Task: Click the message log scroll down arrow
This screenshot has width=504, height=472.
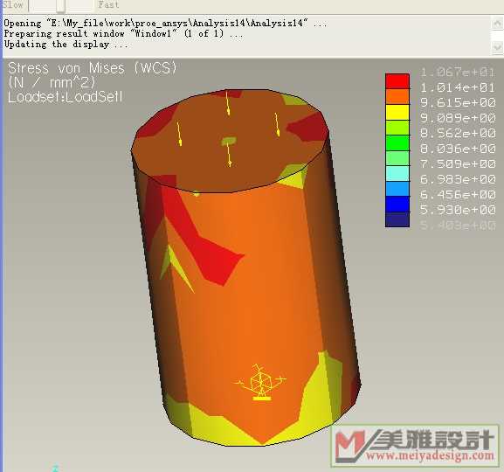Action: [x=497, y=47]
